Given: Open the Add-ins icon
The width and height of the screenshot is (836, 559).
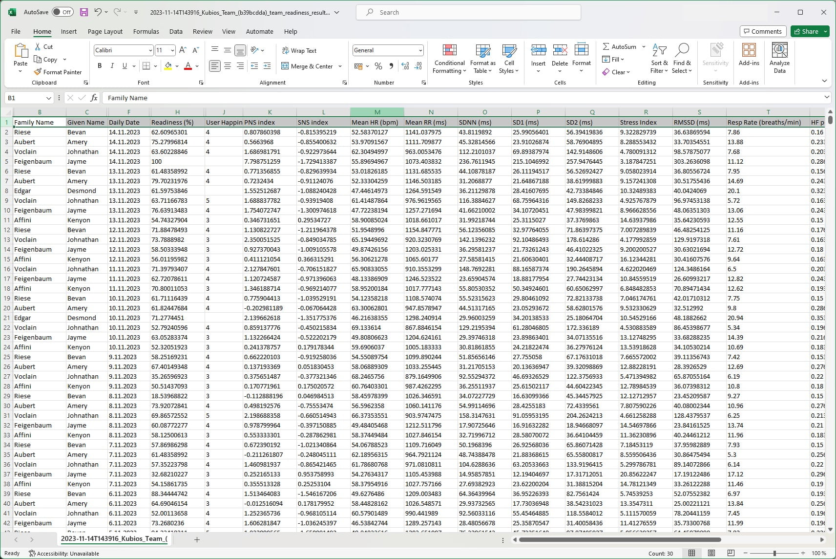Looking at the screenshot, I should click(749, 51).
